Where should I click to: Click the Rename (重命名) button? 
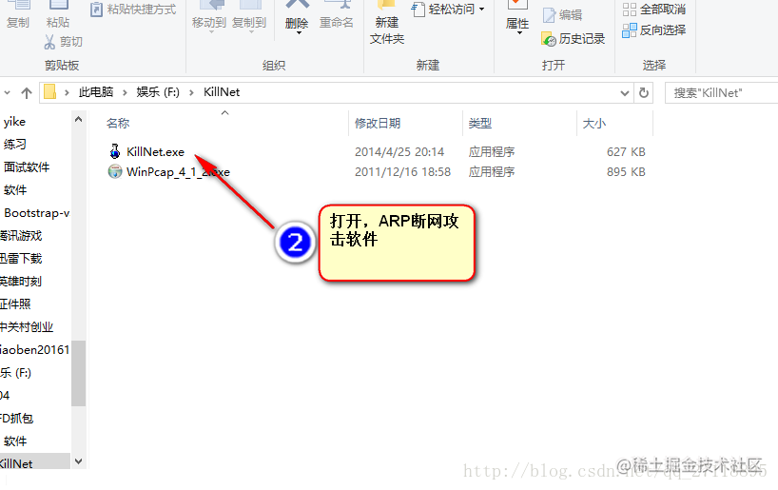point(337,15)
